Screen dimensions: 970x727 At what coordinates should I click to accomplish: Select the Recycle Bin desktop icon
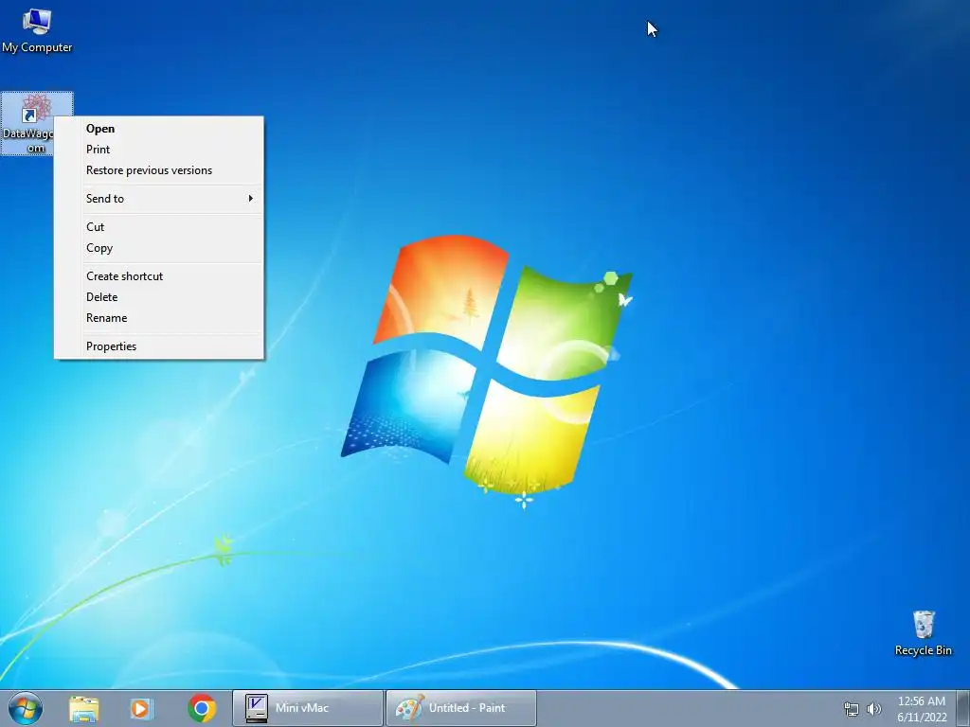point(923,632)
